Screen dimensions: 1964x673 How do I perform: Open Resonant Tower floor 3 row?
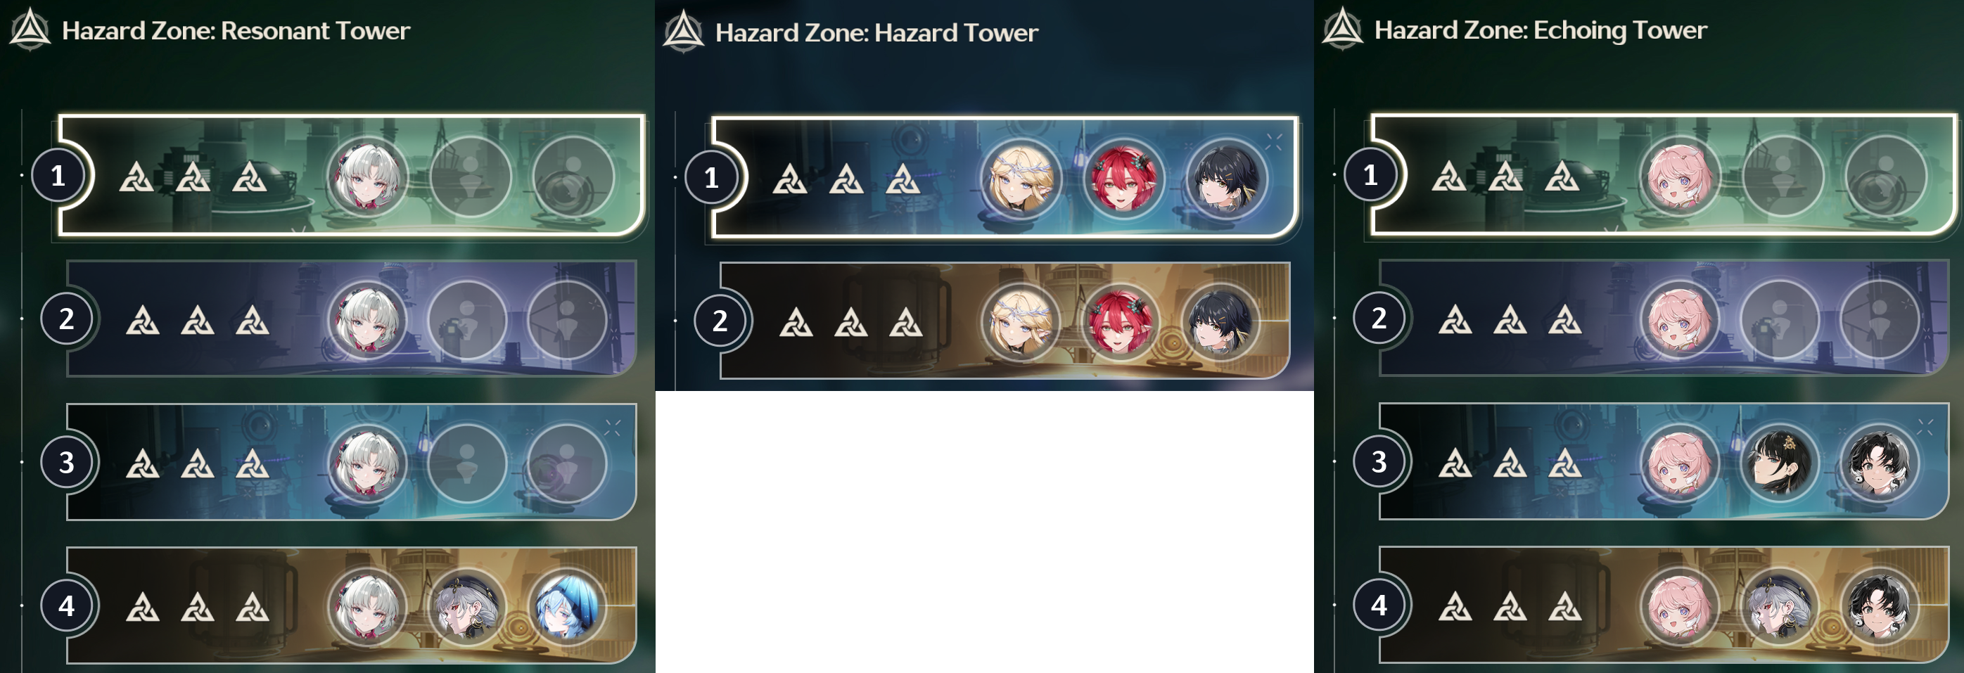(351, 462)
